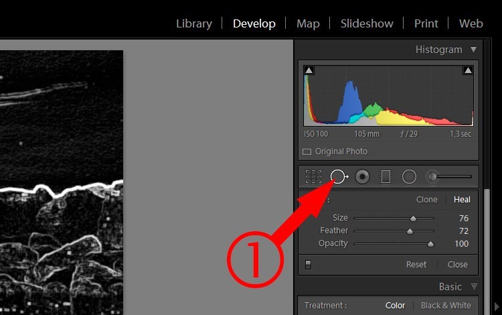Toggle shadow clipping indicator in histogram

(x=309, y=70)
